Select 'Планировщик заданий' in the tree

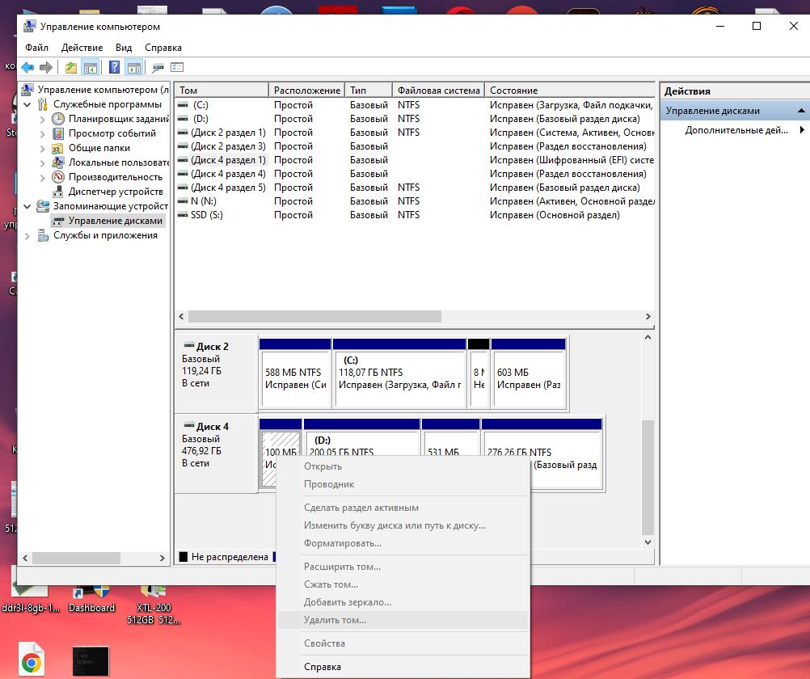point(118,119)
